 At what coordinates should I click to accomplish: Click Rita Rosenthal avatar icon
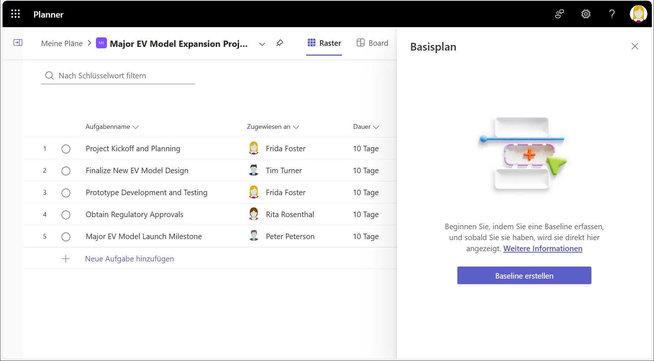click(254, 214)
